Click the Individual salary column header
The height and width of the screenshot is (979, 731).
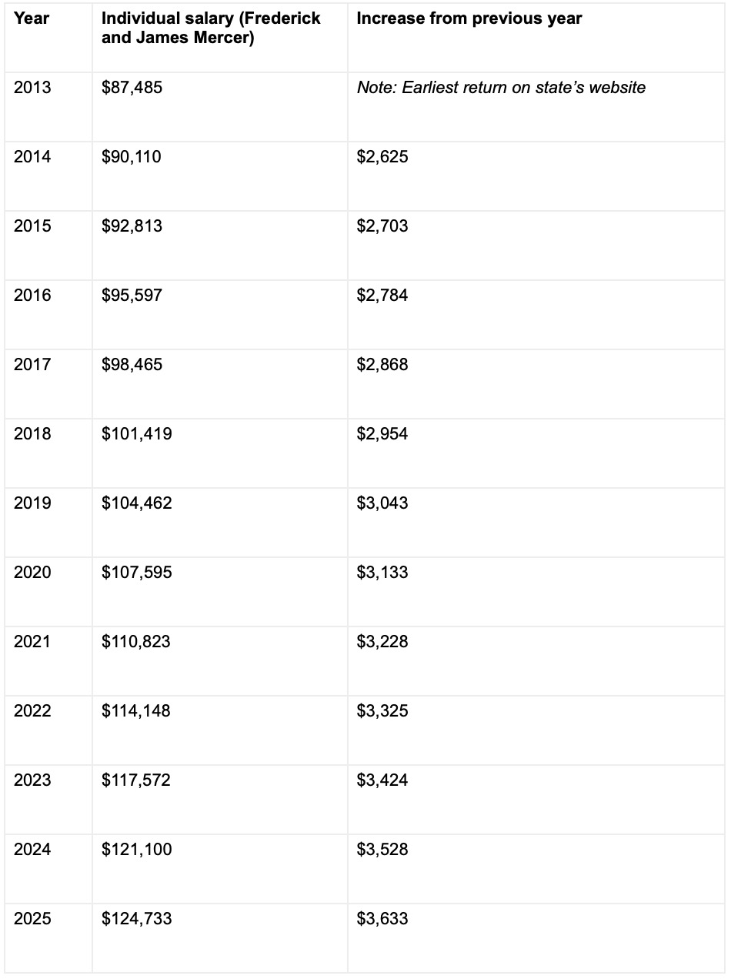(x=219, y=38)
